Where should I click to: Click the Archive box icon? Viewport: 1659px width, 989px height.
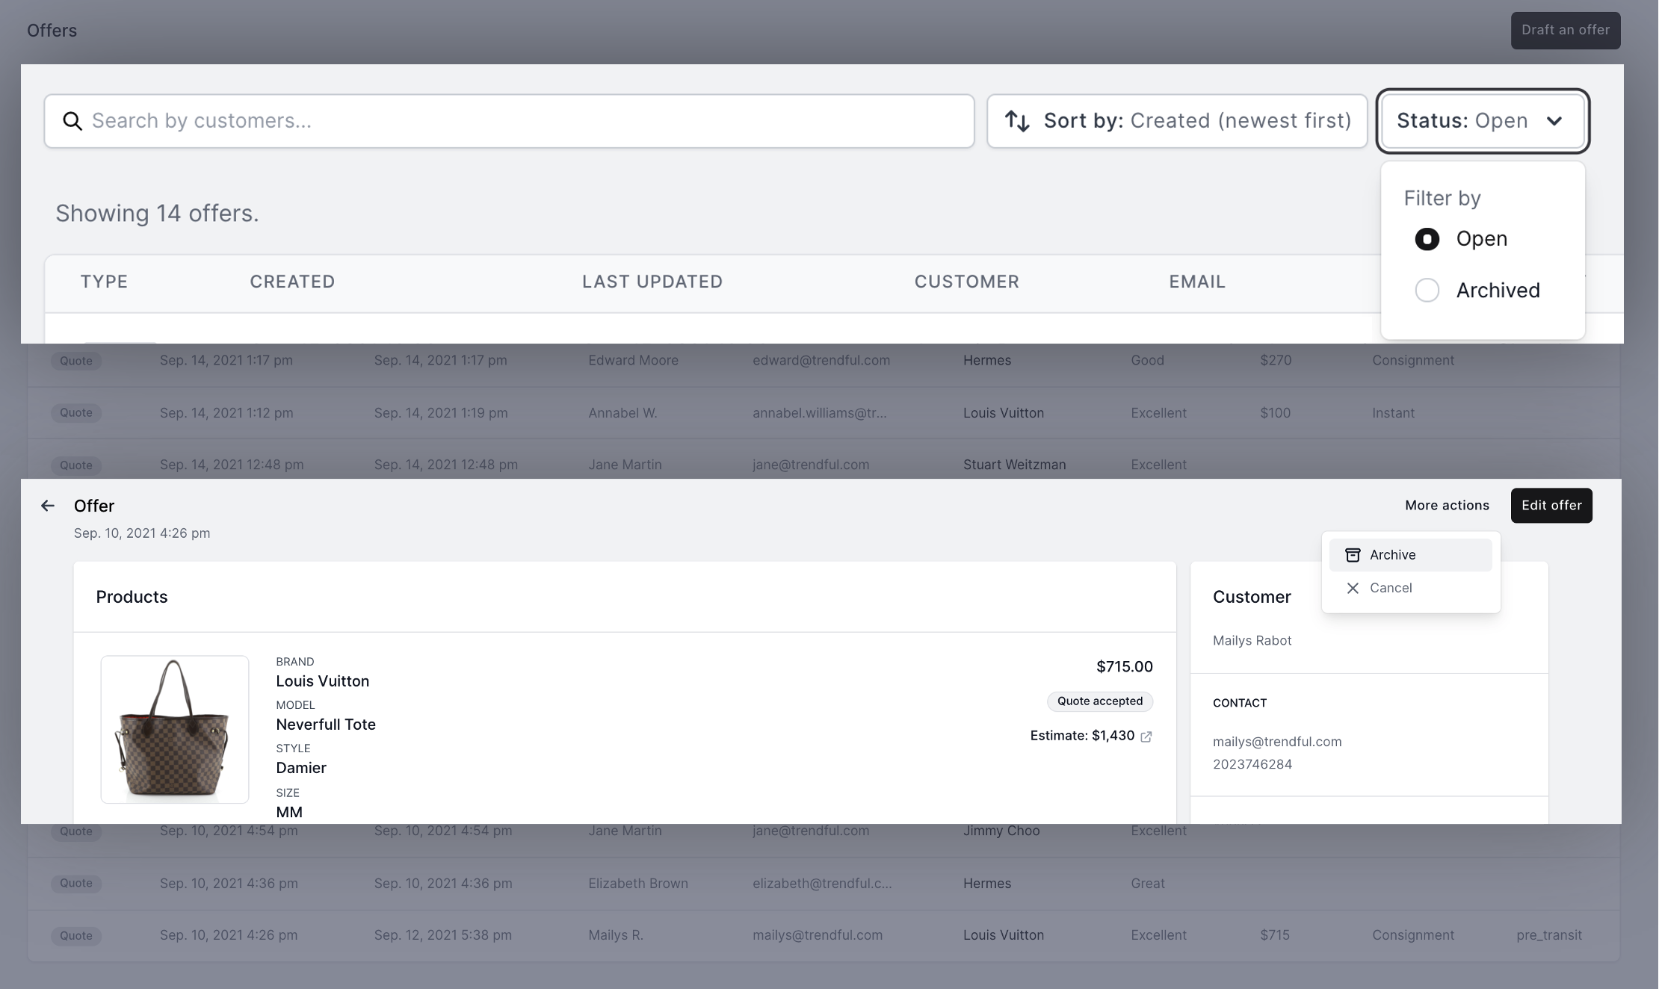click(x=1353, y=555)
